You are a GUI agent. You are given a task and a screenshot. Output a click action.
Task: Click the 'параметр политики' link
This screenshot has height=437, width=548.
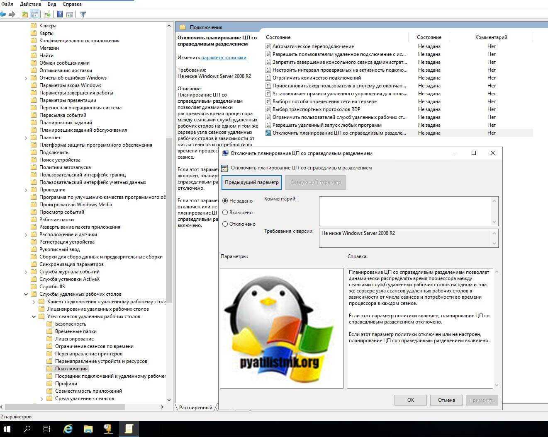224,58
